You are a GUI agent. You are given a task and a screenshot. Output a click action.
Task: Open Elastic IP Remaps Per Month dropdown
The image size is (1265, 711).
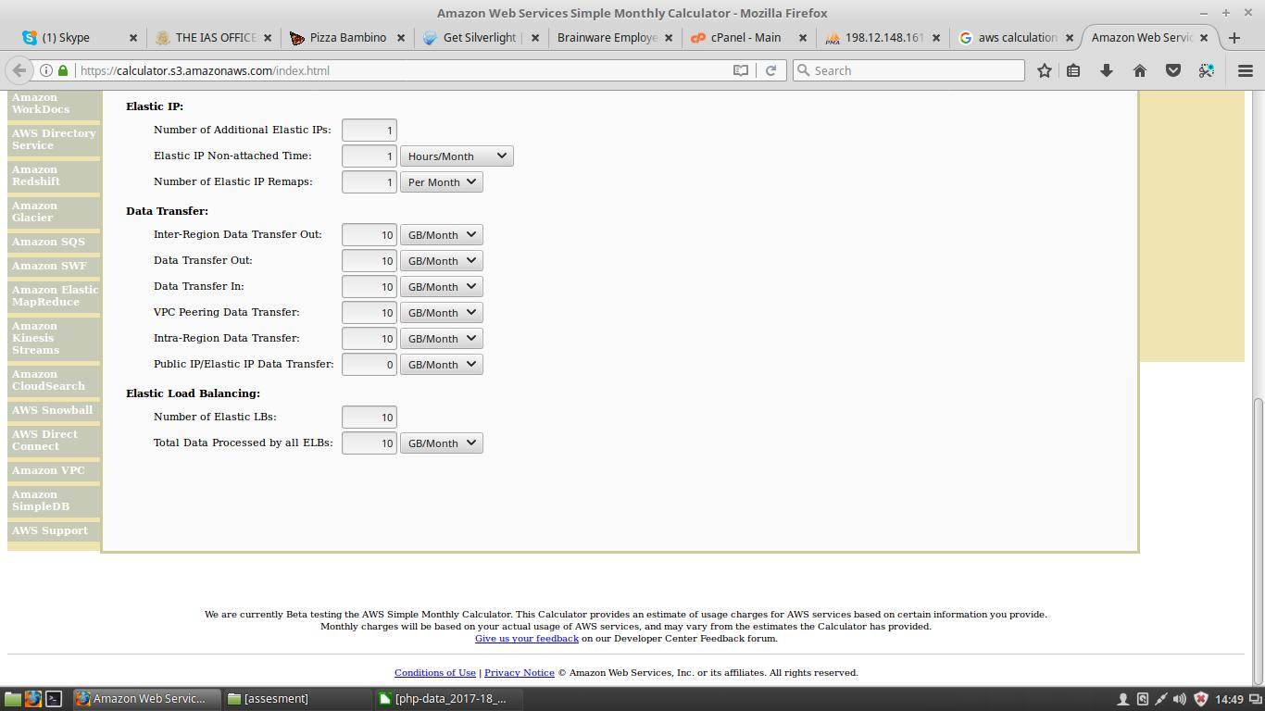441,182
